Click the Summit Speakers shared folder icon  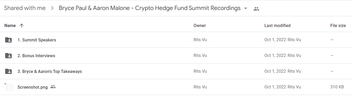[x=8, y=40]
